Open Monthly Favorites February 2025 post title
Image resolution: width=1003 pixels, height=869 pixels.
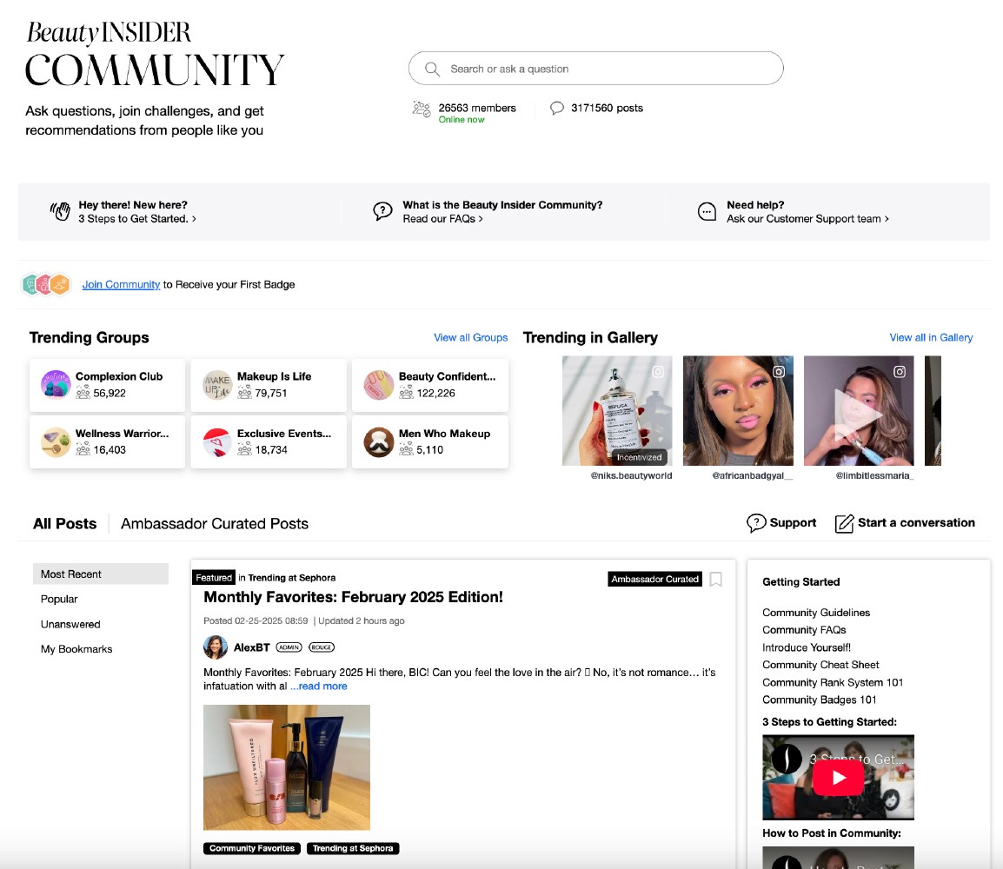[x=353, y=597]
